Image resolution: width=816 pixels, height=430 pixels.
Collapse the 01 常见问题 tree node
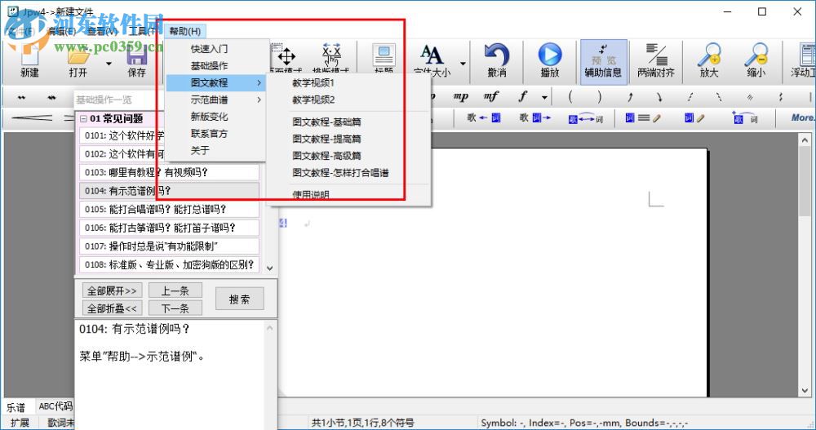pyautogui.click(x=83, y=118)
